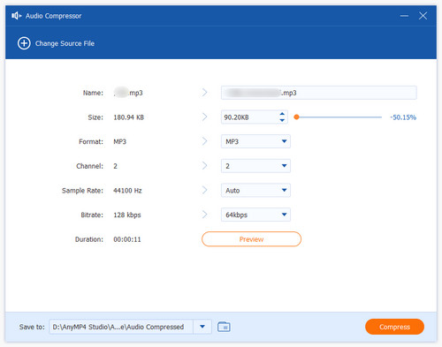Click the 44100 Hz sample rate value

pyautogui.click(x=127, y=191)
